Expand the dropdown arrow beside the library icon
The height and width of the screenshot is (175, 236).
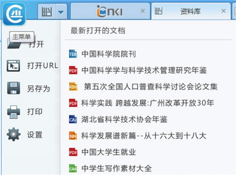pos(61,12)
